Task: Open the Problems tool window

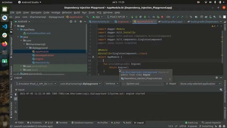Action: coord(34,123)
